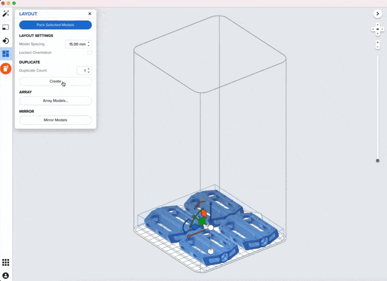Image resolution: width=387 pixels, height=281 pixels.
Task: Enable the Locked Orientation checkbox
Action: [90, 52]
